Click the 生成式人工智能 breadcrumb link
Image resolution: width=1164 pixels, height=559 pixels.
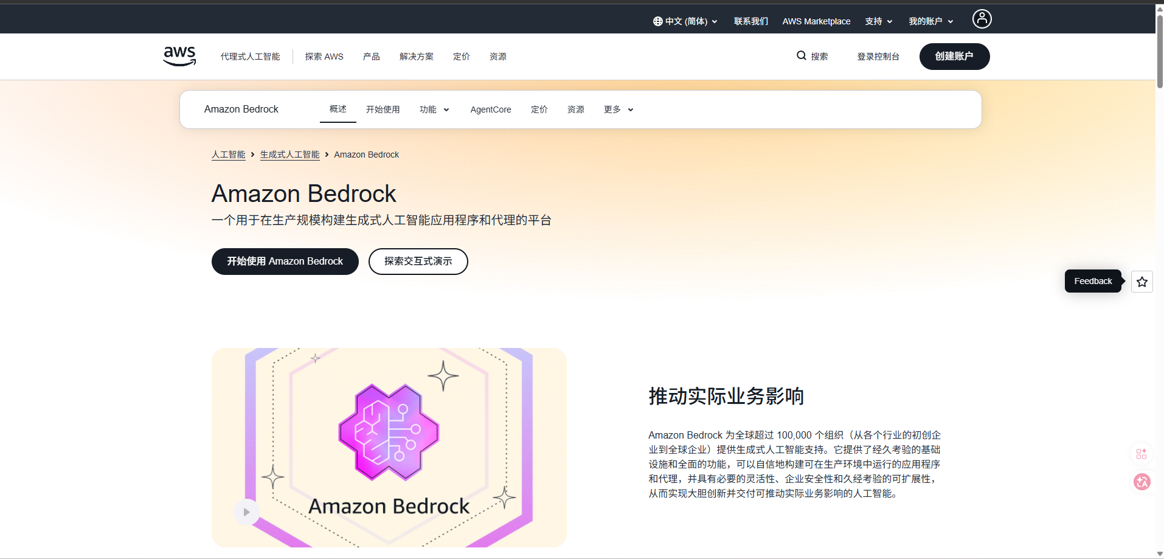289,155
